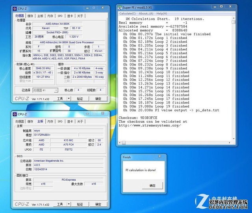Select 主板 tab in bottom CPU-Z window
252x213 pixels.
[x=40, y=121]
